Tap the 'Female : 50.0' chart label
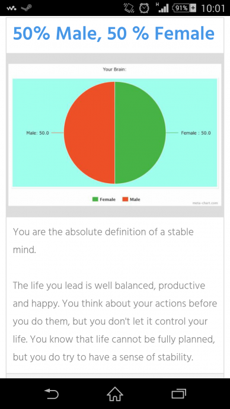Viewport: 230px width, 409px height. point(196,133)
